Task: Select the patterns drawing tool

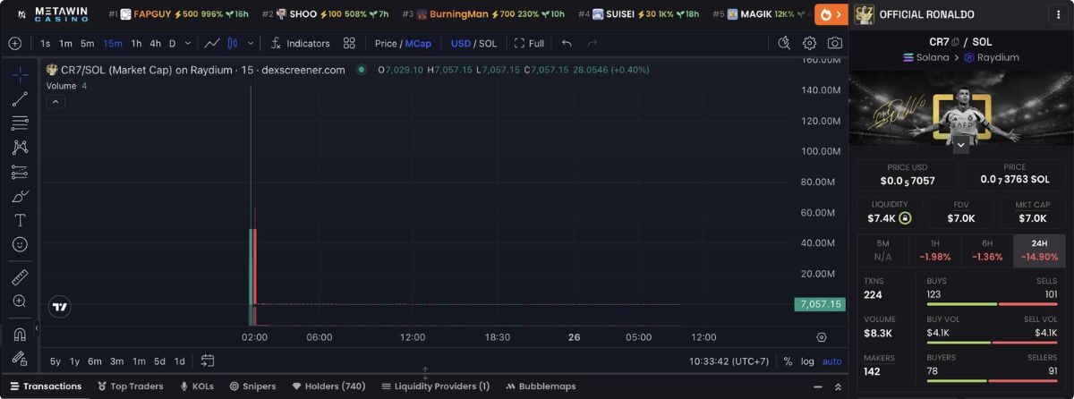Action: point(20,148)
